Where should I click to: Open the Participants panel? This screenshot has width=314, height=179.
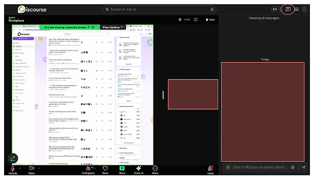pyautogui.click(x=88, y=170)
